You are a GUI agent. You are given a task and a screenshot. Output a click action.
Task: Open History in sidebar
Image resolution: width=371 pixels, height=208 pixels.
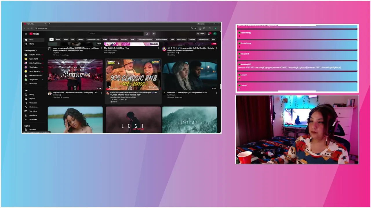click(34, 94)
